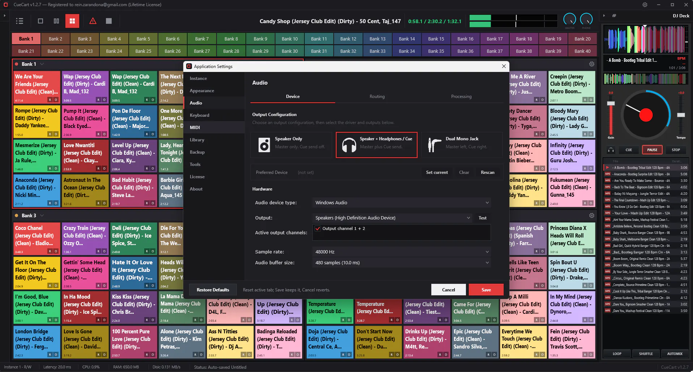693x372 pixels.
Task: Choose Speaker + Headphones / Cue configuration
Action: tap(376, 145)
